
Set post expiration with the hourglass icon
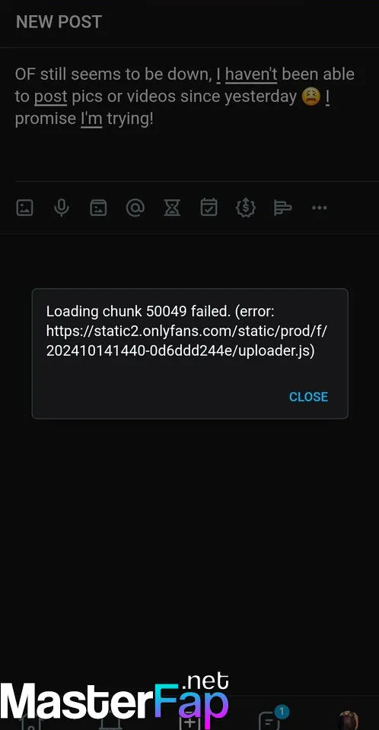pyautogui.click(x=172, y=208)
